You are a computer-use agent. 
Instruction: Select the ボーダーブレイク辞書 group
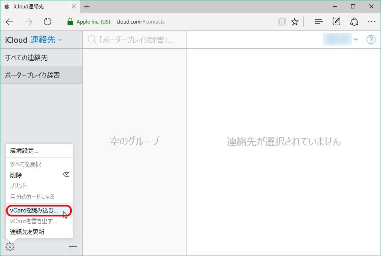[41, 75]
